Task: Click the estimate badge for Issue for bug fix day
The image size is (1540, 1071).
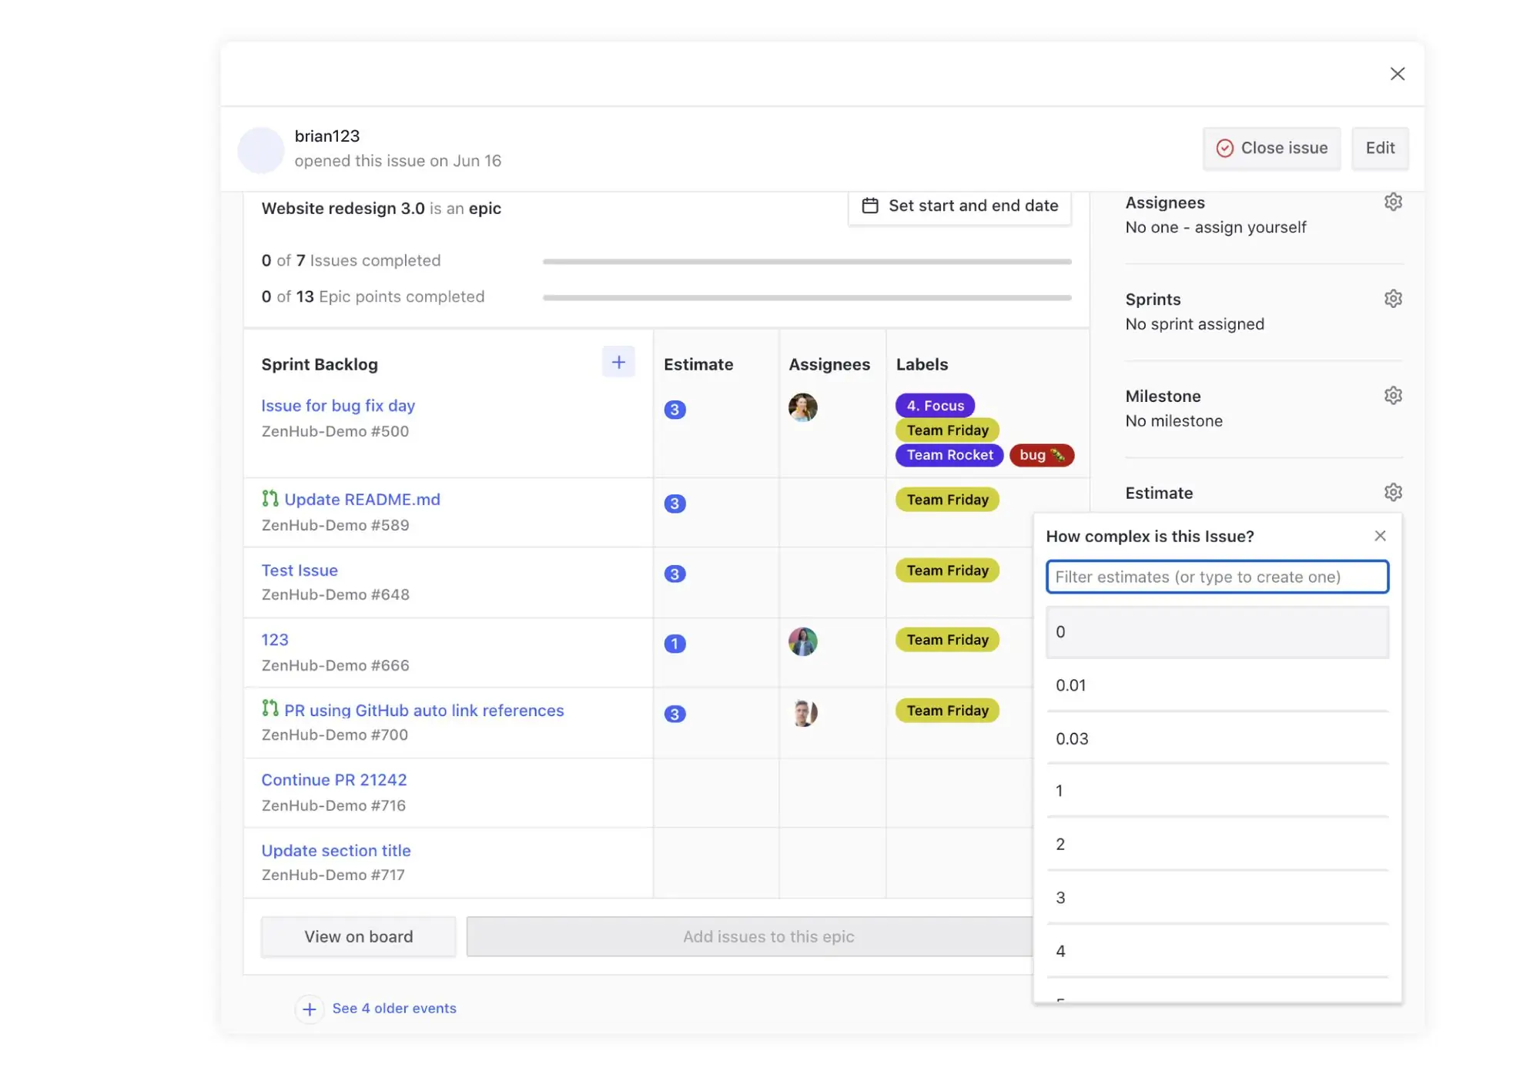Action: pyautogui.click(x=675, y=410)
